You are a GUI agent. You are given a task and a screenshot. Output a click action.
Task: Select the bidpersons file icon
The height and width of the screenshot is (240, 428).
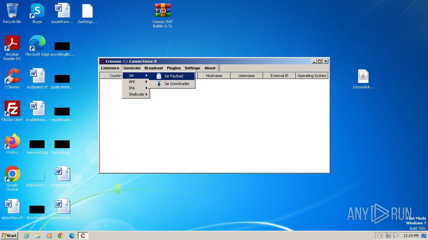37,179
